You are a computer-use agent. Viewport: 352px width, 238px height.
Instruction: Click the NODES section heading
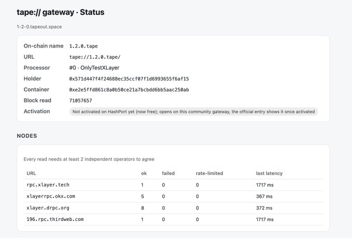pos(27,136)
